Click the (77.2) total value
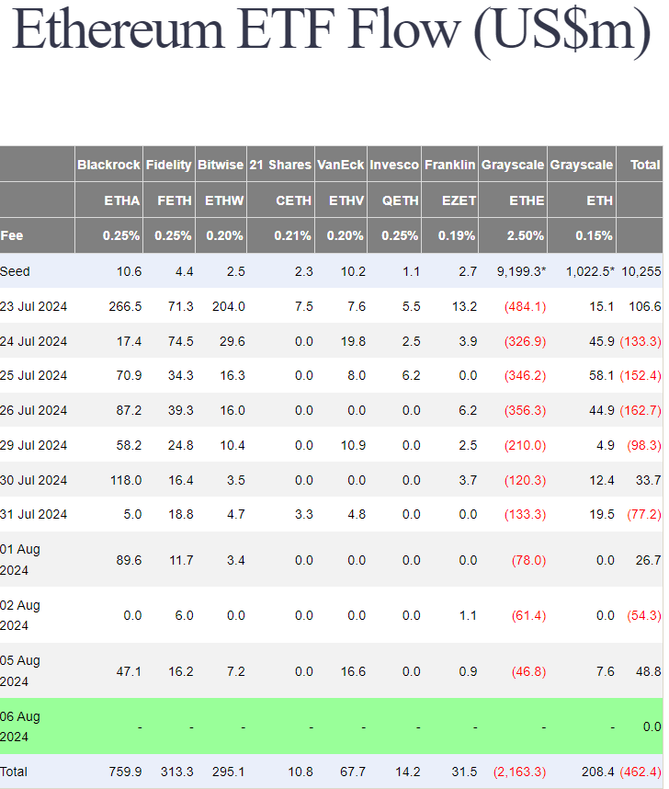Screen dimensions: 669x789 point(644,514)
